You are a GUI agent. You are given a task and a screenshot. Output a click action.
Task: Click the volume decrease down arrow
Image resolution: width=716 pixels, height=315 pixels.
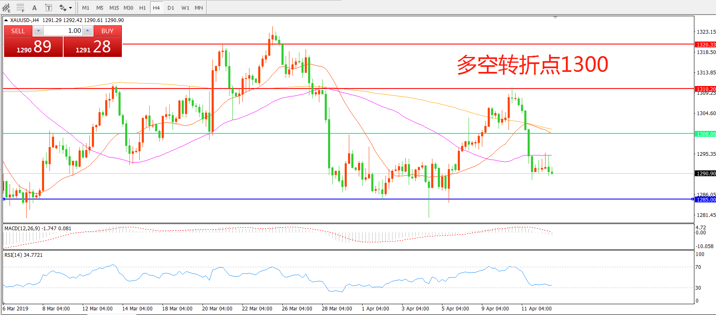[x=38, y=31]
